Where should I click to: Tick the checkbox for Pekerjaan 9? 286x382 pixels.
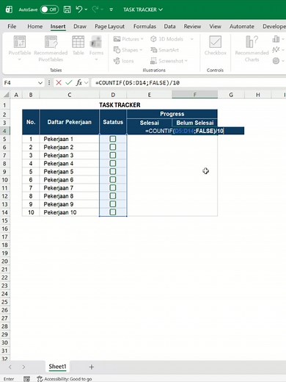click(113, 204)
